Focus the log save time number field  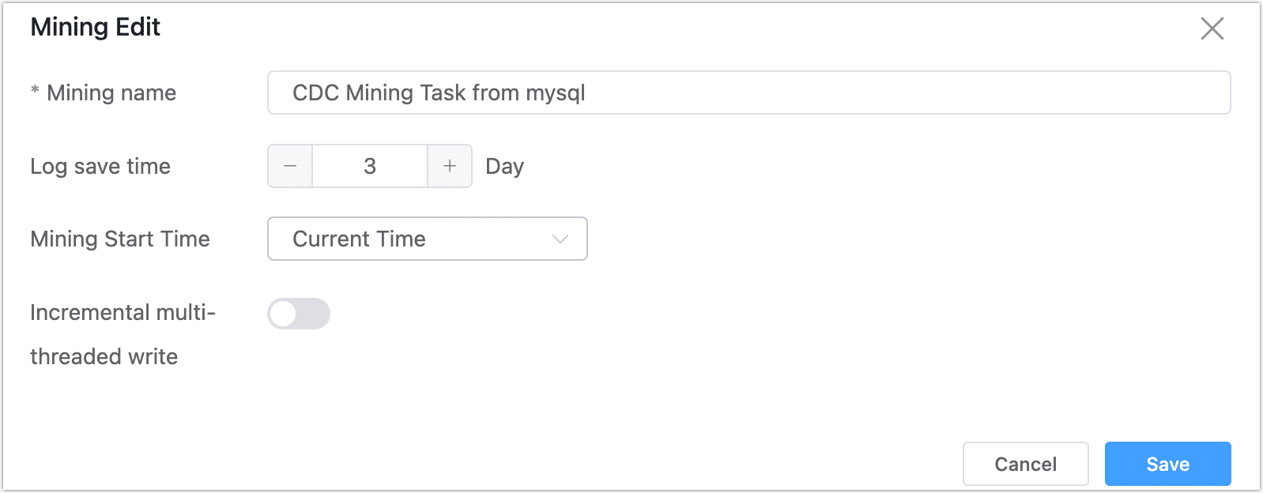click(370, 166)
